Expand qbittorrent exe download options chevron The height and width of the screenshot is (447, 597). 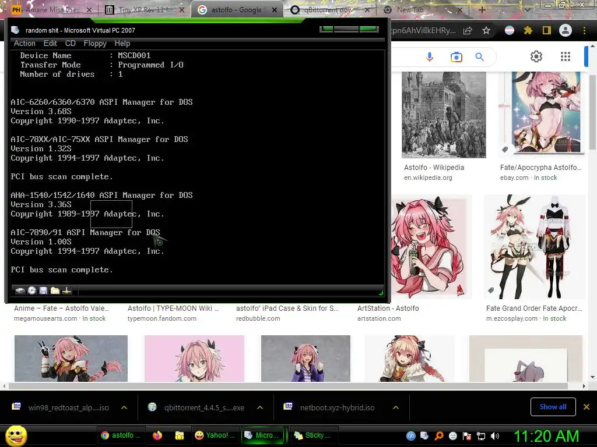[260, 407]
